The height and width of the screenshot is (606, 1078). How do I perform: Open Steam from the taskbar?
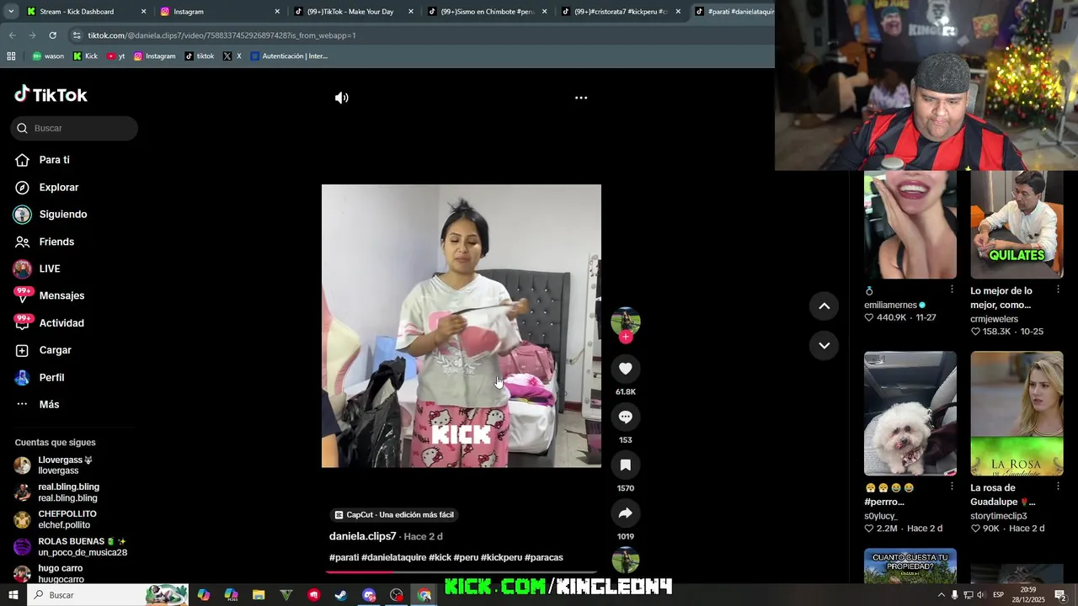pyautogui.click(x=341, y=595)
